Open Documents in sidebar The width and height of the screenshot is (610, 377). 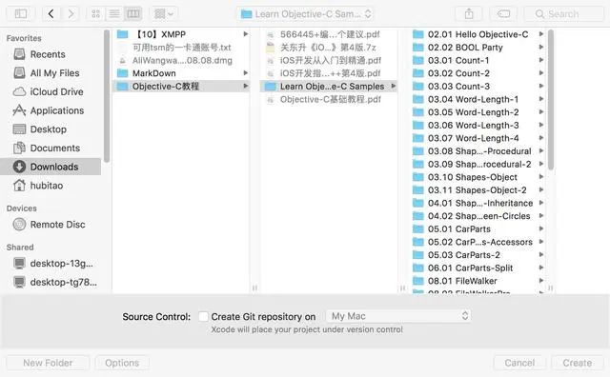click(x=51, y=148)
